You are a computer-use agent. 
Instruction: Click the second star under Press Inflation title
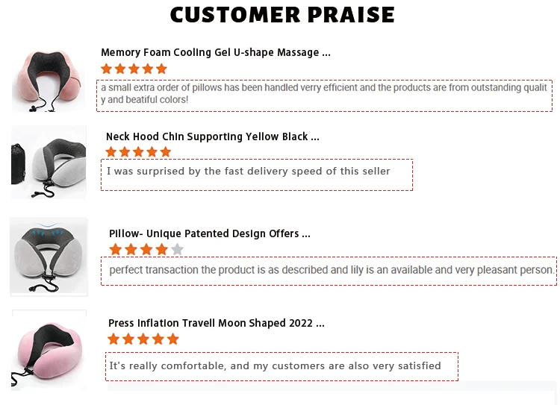(x=128, y=339)
